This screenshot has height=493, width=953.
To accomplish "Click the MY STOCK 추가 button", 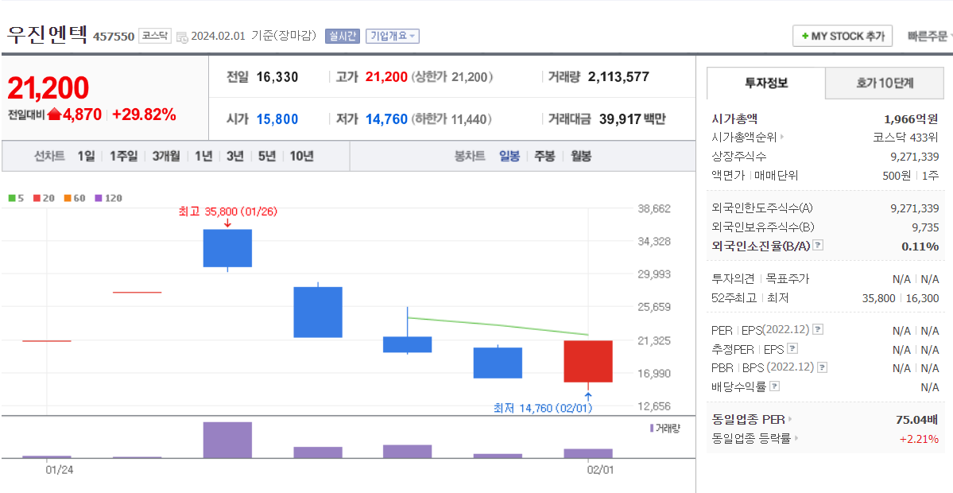I will [x=843, y=36].
